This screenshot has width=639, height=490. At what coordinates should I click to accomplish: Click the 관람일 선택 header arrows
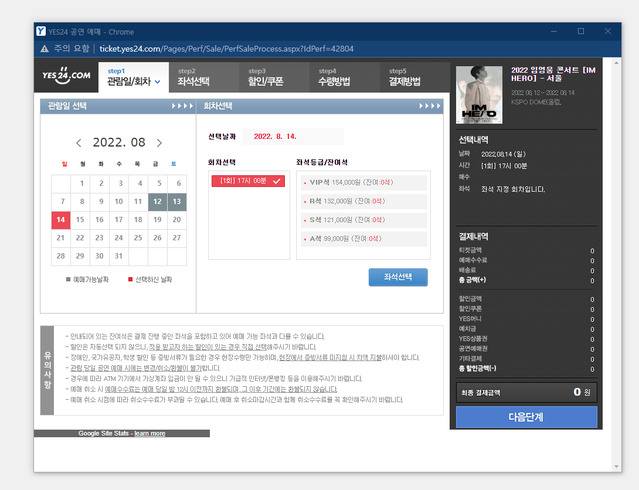(x=182, y=106)
